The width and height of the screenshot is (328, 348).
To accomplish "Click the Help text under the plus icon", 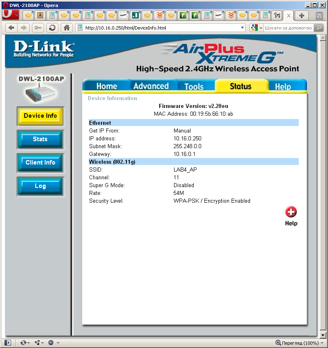I will click(291, 223).
